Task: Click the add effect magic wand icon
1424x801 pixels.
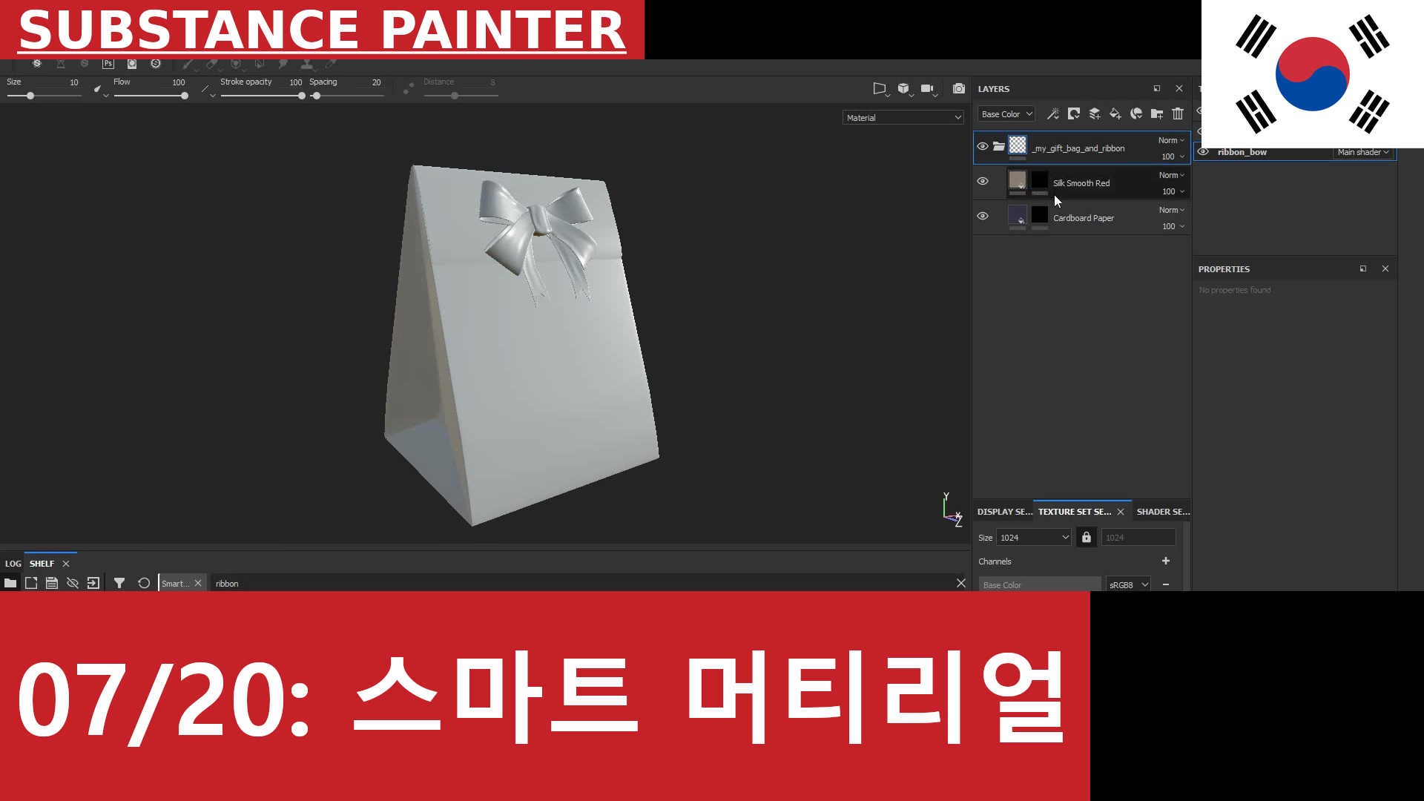Action: coord(1052,113)
